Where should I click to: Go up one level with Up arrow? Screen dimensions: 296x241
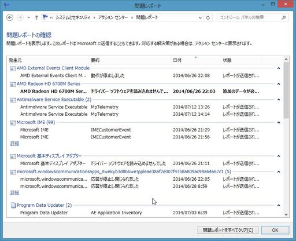(36, 17)
